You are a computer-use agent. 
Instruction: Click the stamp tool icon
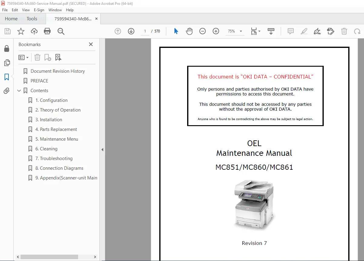(330, 31)
